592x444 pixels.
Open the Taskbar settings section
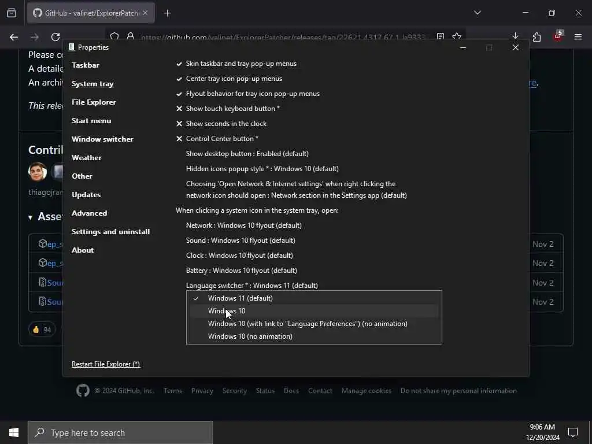pos(86,65)
